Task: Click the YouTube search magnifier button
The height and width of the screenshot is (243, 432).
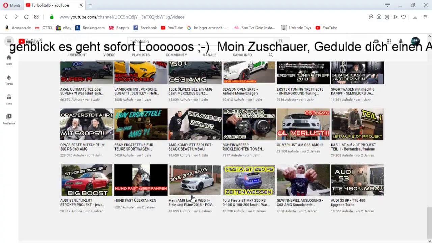Action: click(281, 41)
